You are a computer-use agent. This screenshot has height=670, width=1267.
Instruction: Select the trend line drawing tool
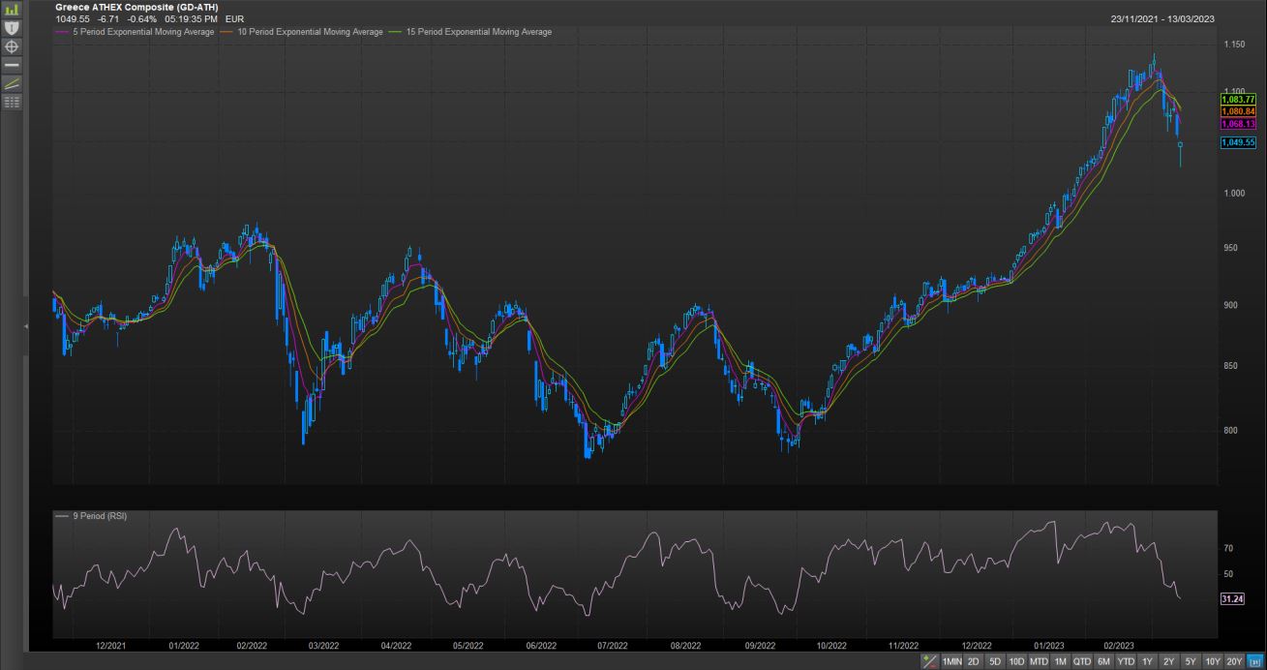click(x=13, y=83)
